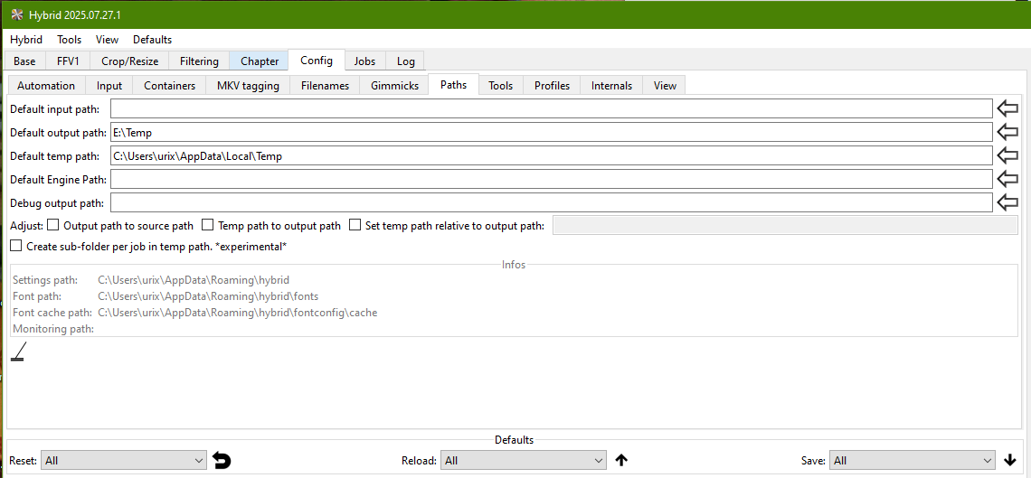Click the arrow icon beside Default Engine Path
Screen dimensions: 1031x478
(x=1007, y=180)
